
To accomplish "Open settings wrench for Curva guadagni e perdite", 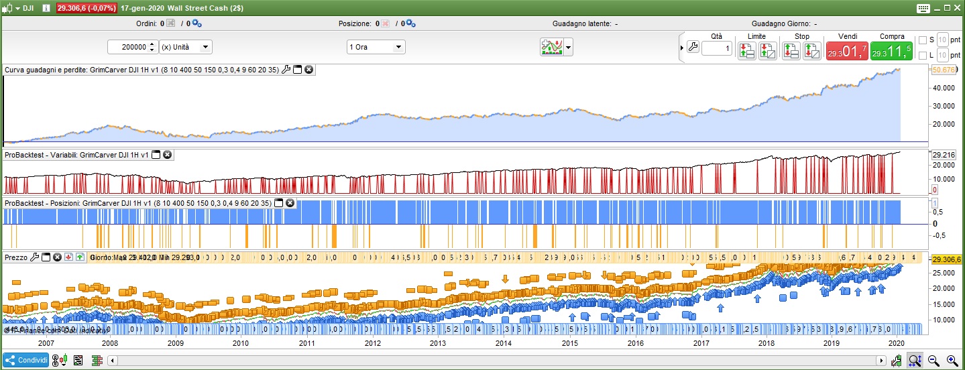I will pyautogui.click(x=286, y=69).
